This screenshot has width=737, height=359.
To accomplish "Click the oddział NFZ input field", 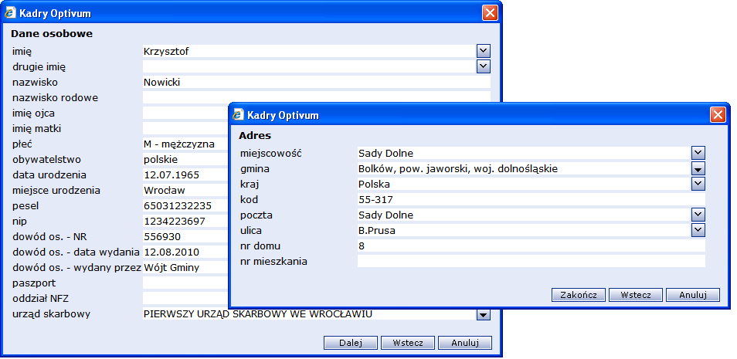I will click(185, 298).
